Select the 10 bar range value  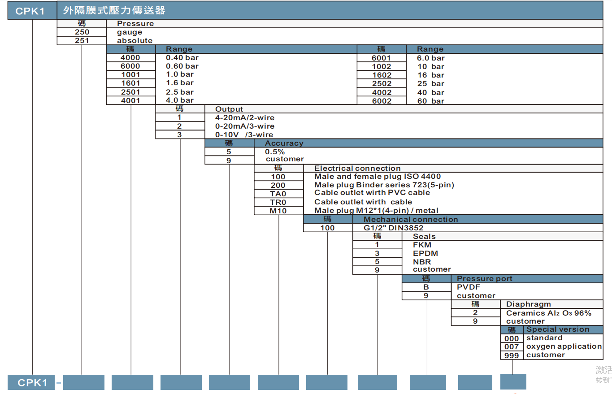(431, 66)
